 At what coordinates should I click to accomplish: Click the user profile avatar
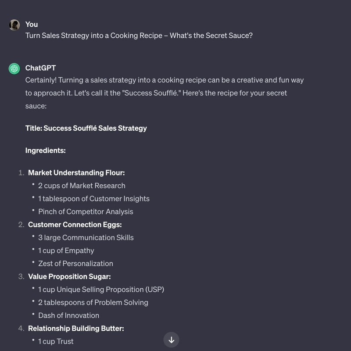(x=14, y=25)
